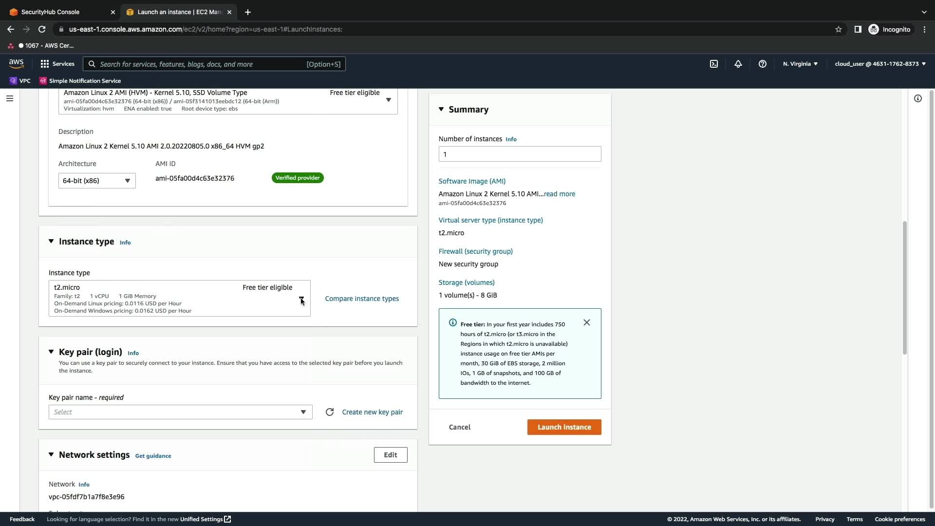Click the Number of instances field
The width and height of the screenshot is (935, 526).
[520, 154]
